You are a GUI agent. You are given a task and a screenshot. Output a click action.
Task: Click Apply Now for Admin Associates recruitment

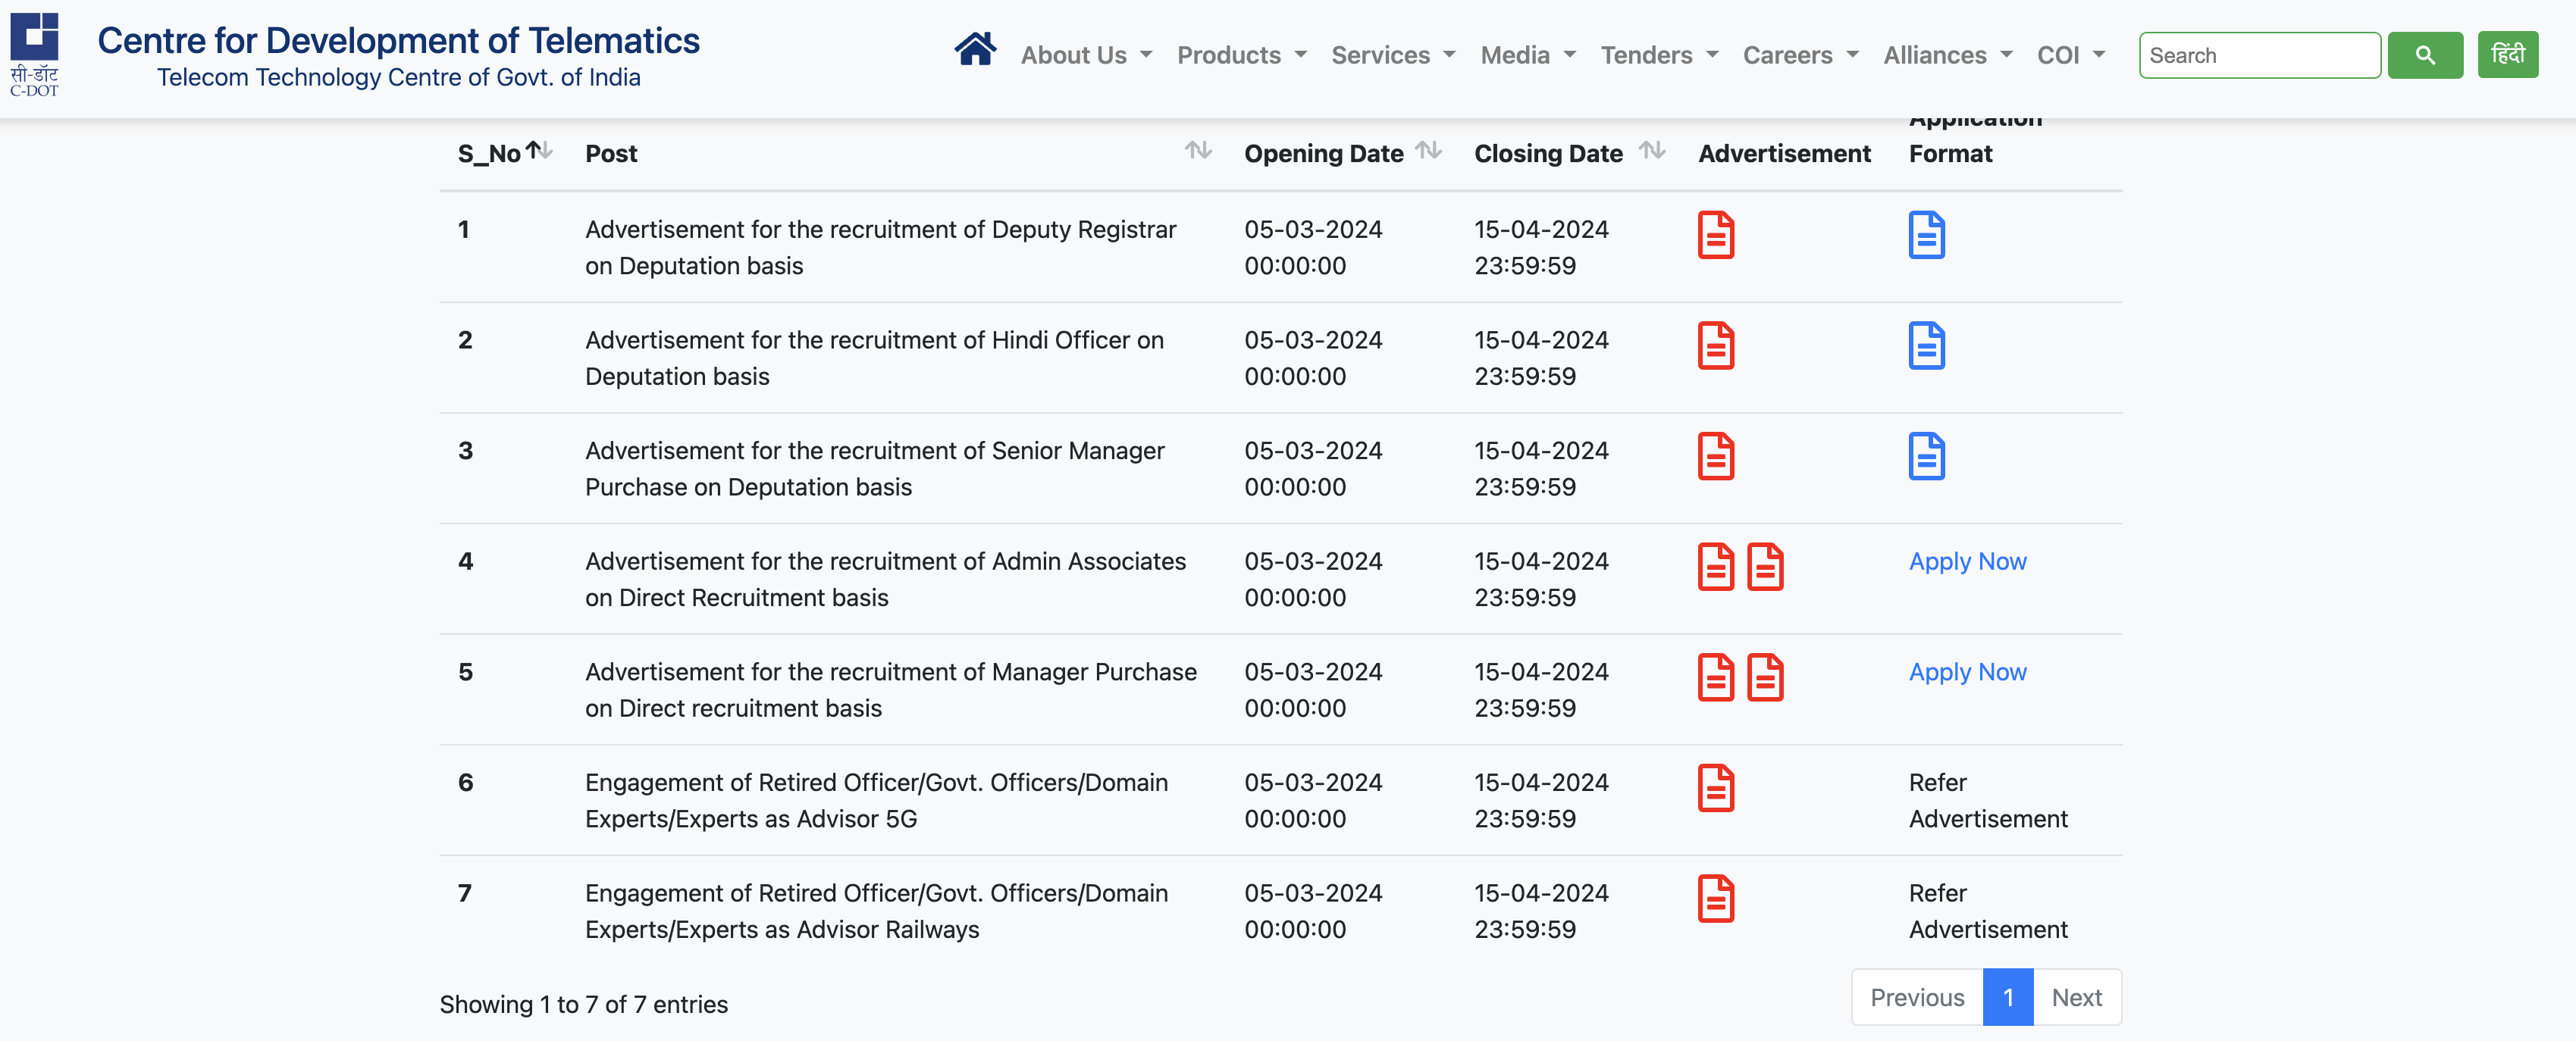(1966, 560)
